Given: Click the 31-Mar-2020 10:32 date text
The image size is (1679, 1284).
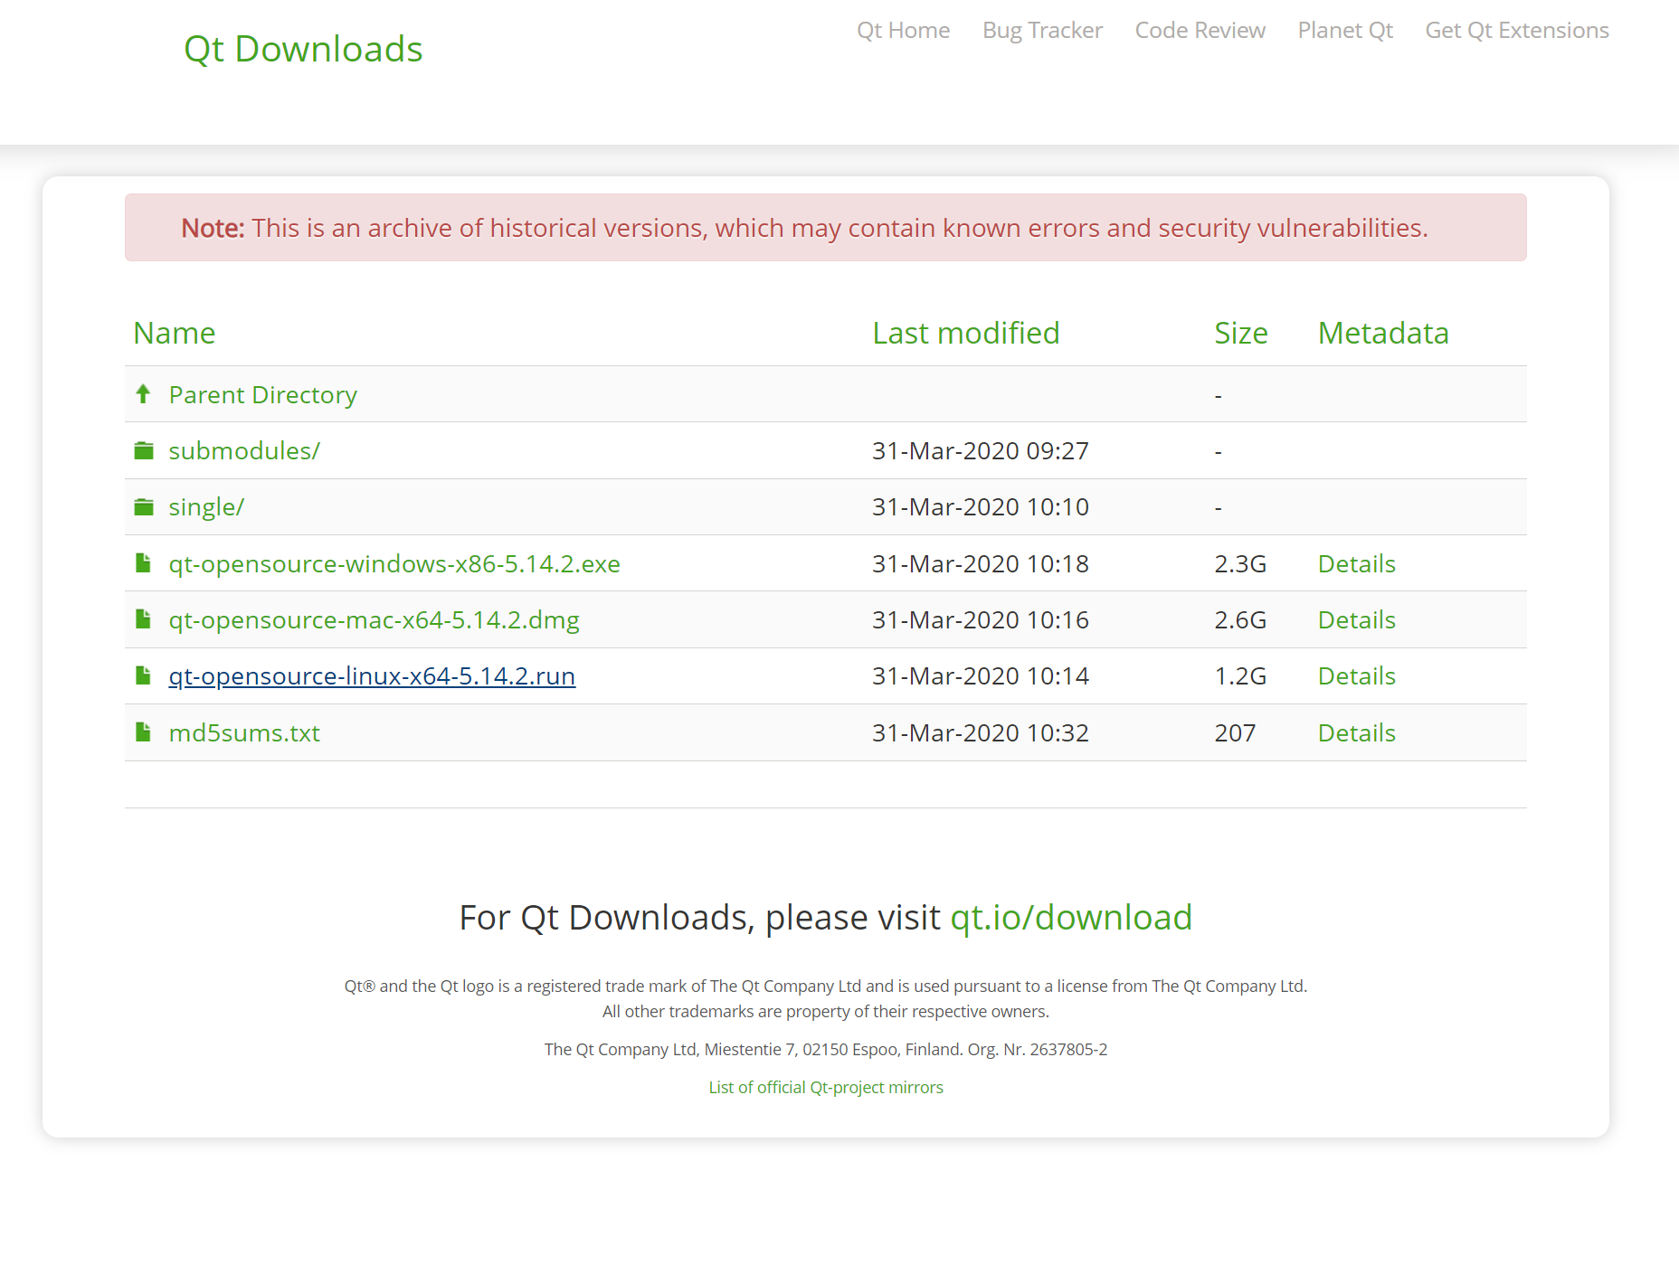Looking at the screenshot, I should point(981,733).
